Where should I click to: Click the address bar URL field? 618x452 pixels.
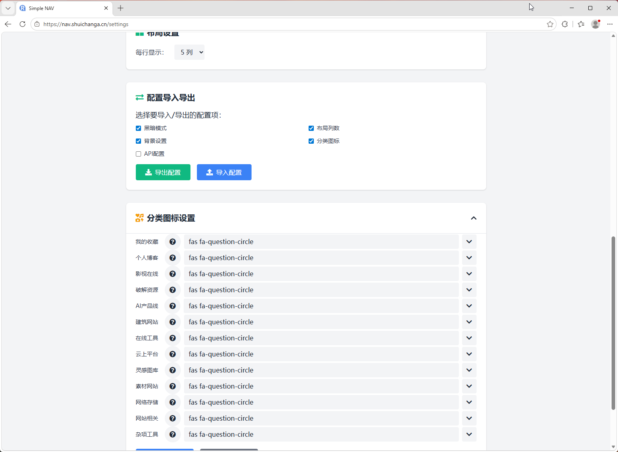pos(293,24)
